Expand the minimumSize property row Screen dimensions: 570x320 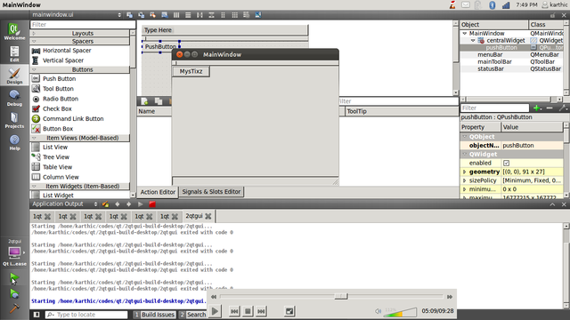464,189
